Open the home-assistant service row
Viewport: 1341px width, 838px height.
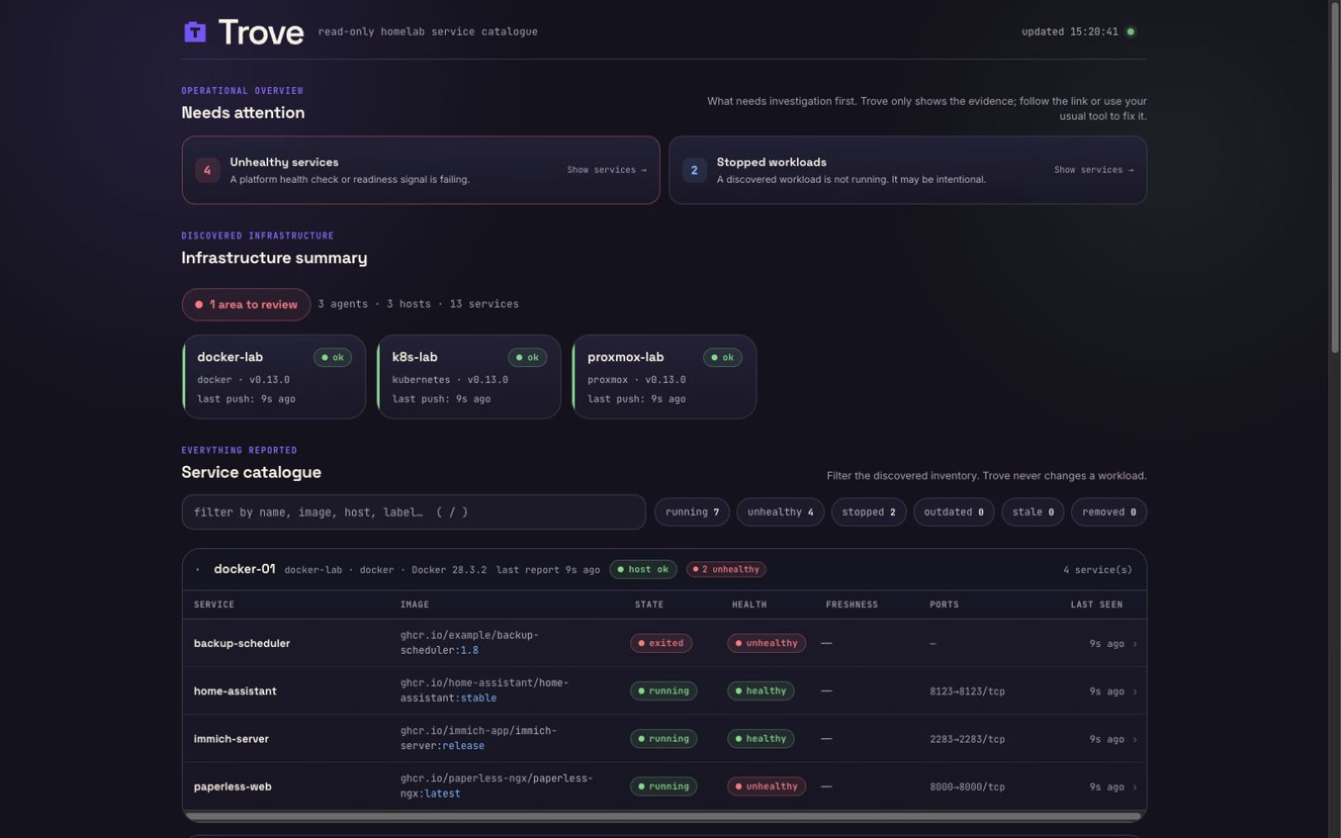click(x=664, y=691)
